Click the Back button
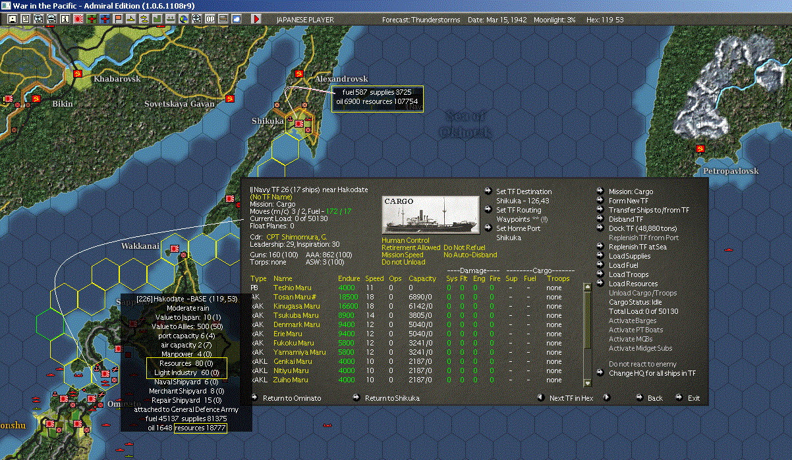This screenshot has height=460, width=792. click(x=655, y=398)
